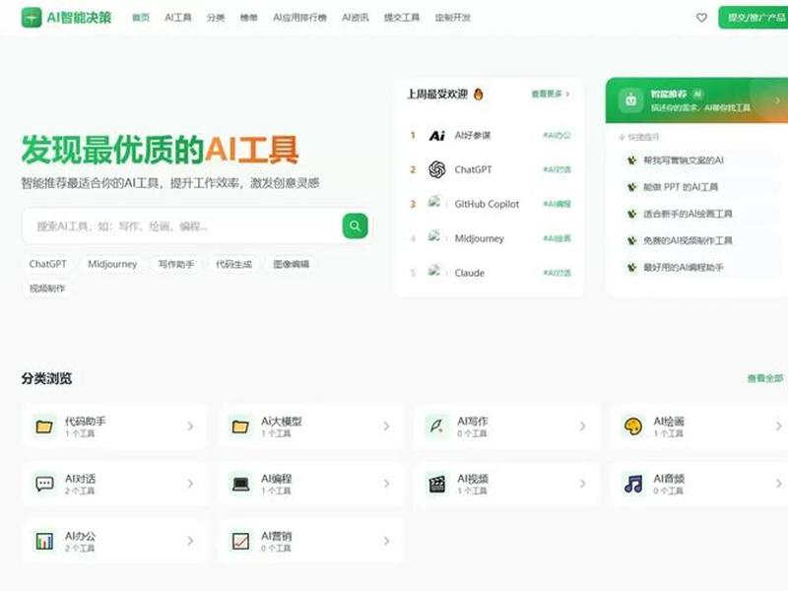Open 定制开发 nav item
Screen dimensions: 788x591
[453, 18]
